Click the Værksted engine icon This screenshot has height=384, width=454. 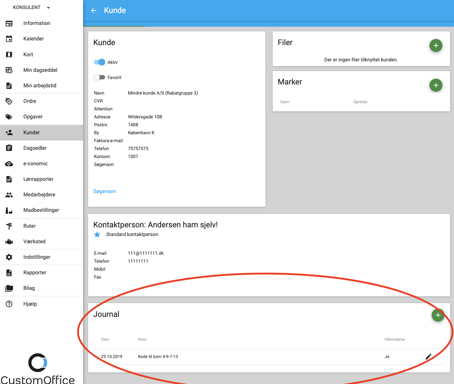pos(9,242)
